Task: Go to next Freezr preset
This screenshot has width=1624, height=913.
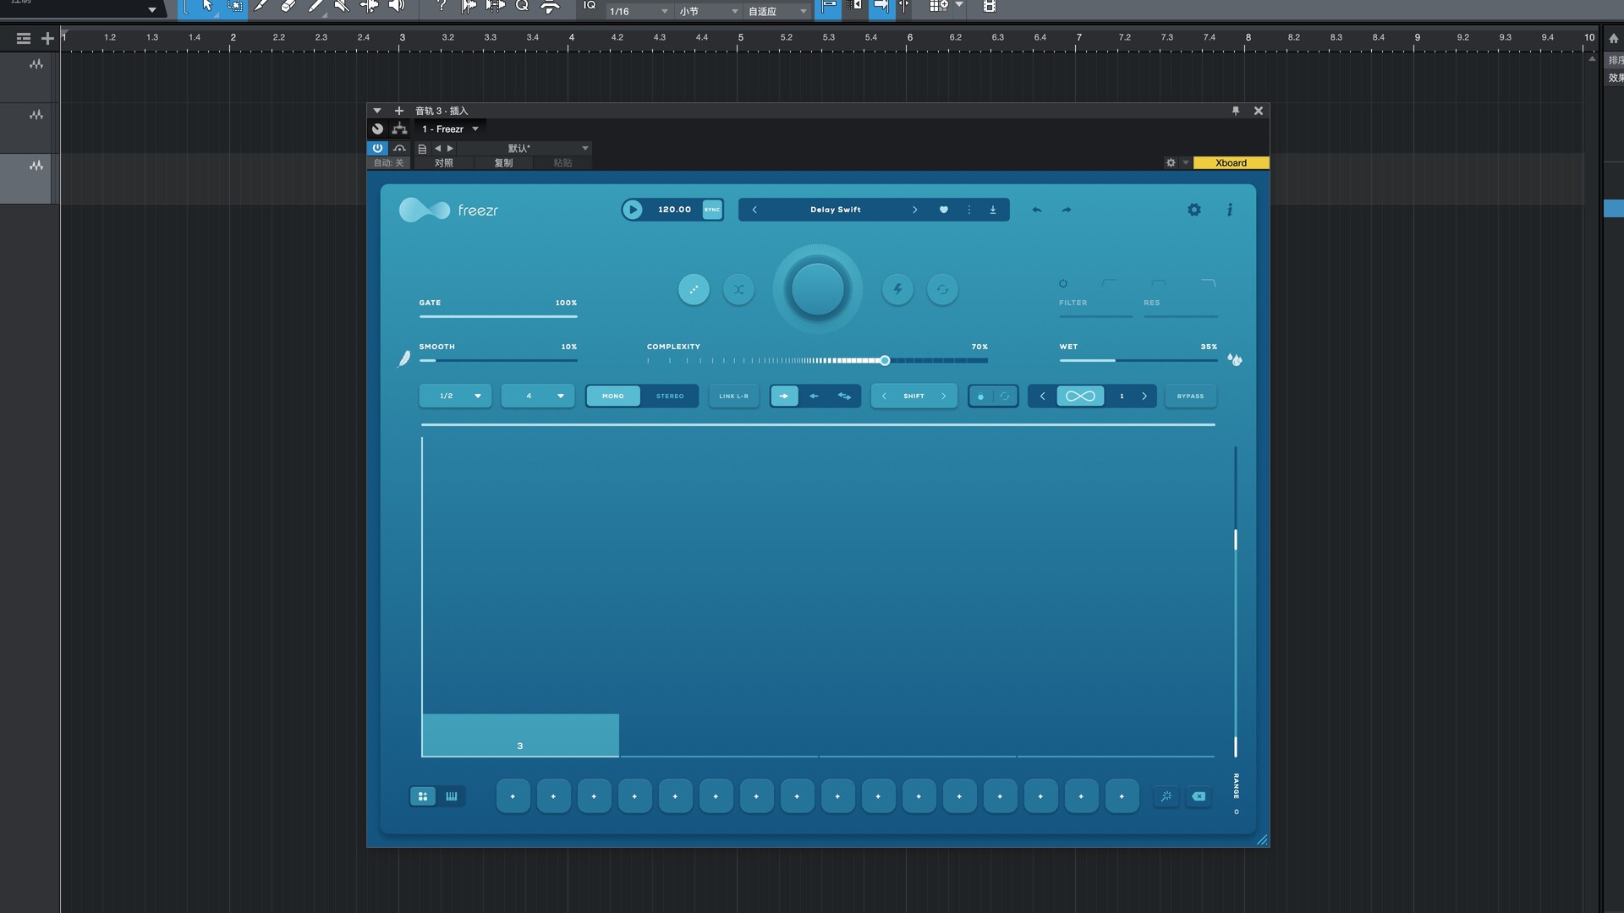Action: (x=914, y=210)
